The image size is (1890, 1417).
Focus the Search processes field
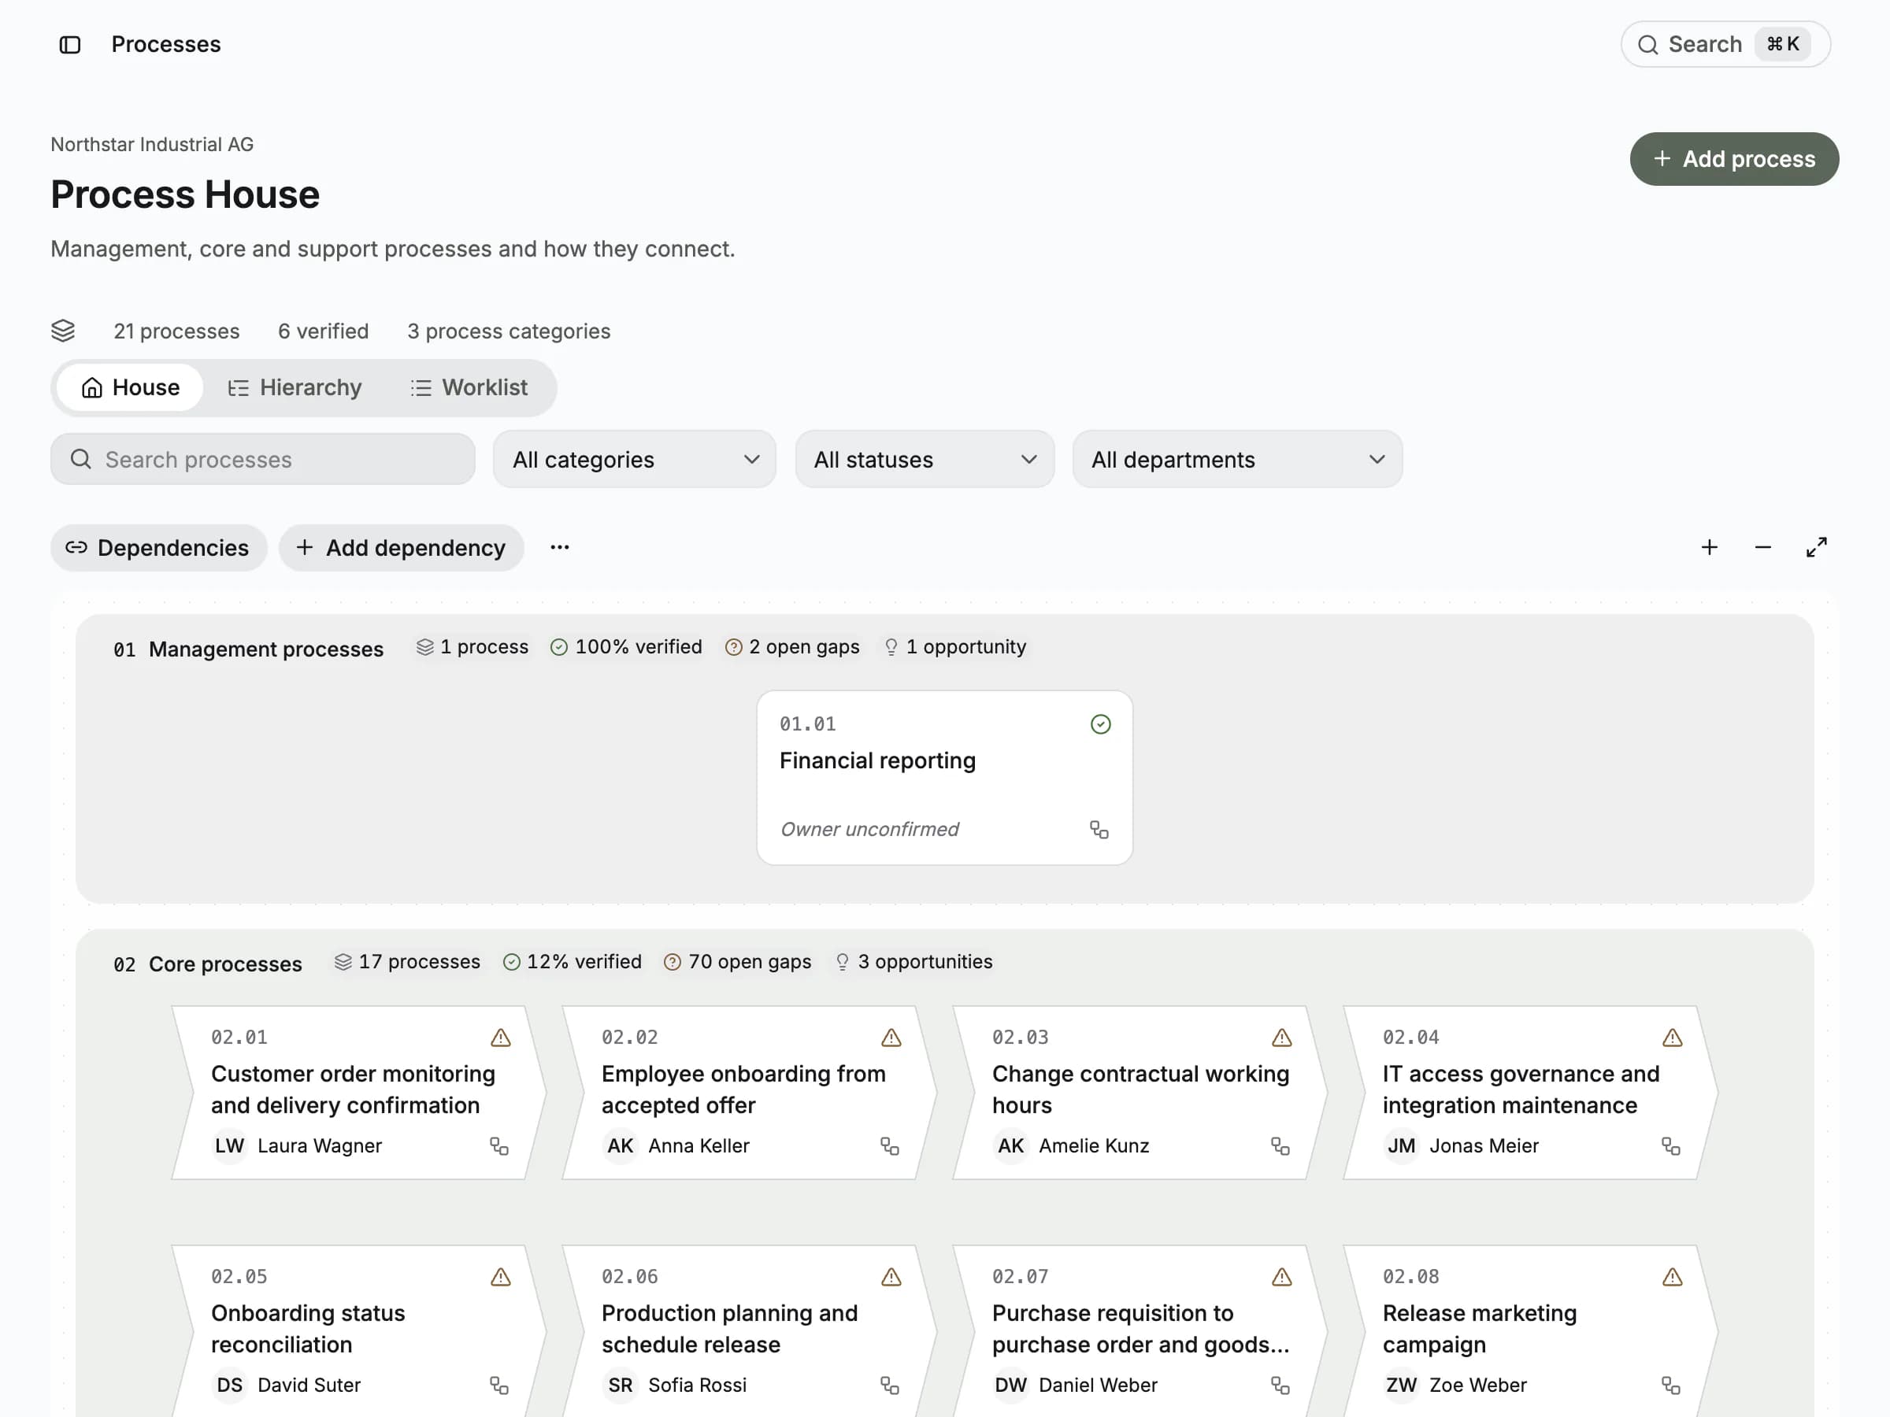point(263,460)
